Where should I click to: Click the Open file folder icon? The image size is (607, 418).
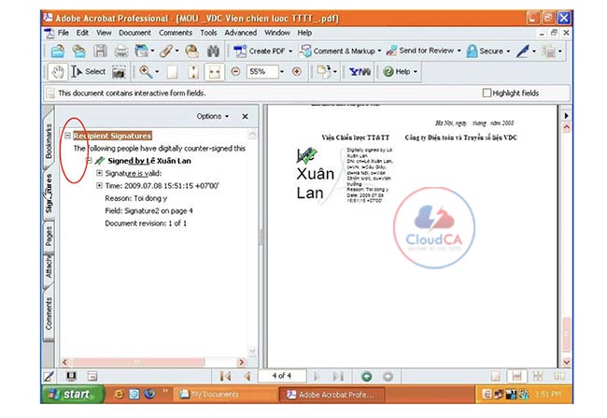58,51
